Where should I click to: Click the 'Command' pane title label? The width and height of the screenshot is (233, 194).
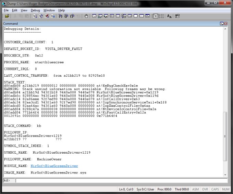[10, 24]
